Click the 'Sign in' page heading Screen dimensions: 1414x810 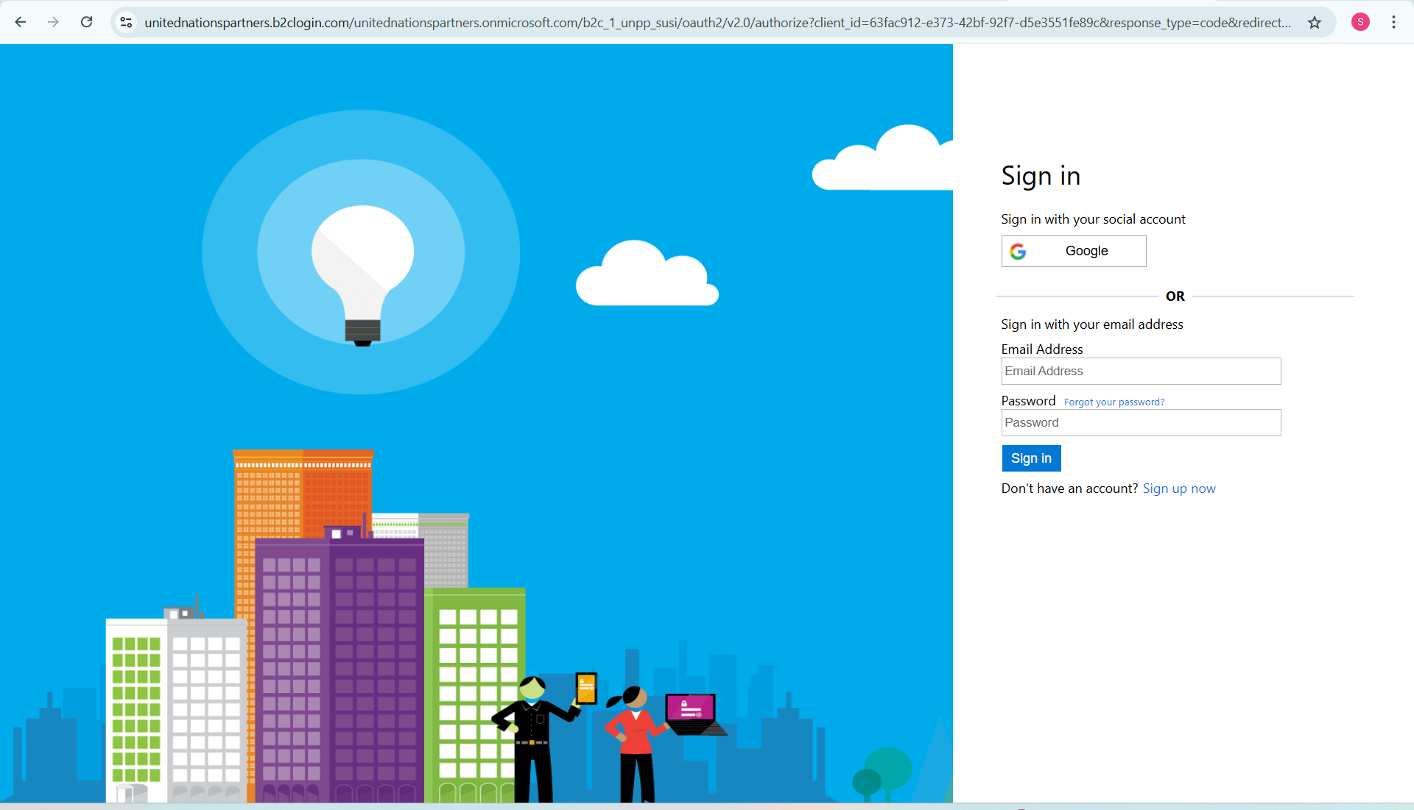1041,176
